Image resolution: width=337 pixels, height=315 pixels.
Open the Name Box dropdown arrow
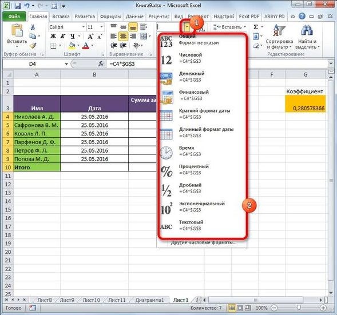click(x=66, y=64)
